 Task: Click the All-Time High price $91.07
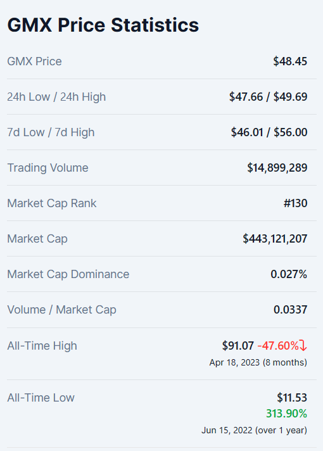[238, 345]
